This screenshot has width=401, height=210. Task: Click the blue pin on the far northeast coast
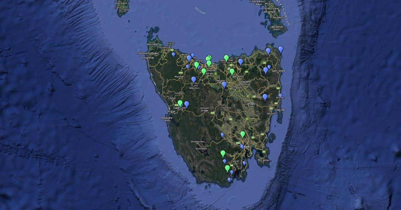(281, 50)
